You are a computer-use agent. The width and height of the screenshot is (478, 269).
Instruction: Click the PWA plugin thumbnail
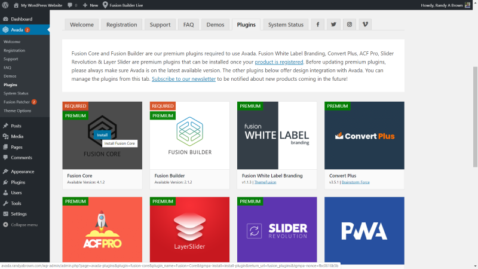pos(364,230)
